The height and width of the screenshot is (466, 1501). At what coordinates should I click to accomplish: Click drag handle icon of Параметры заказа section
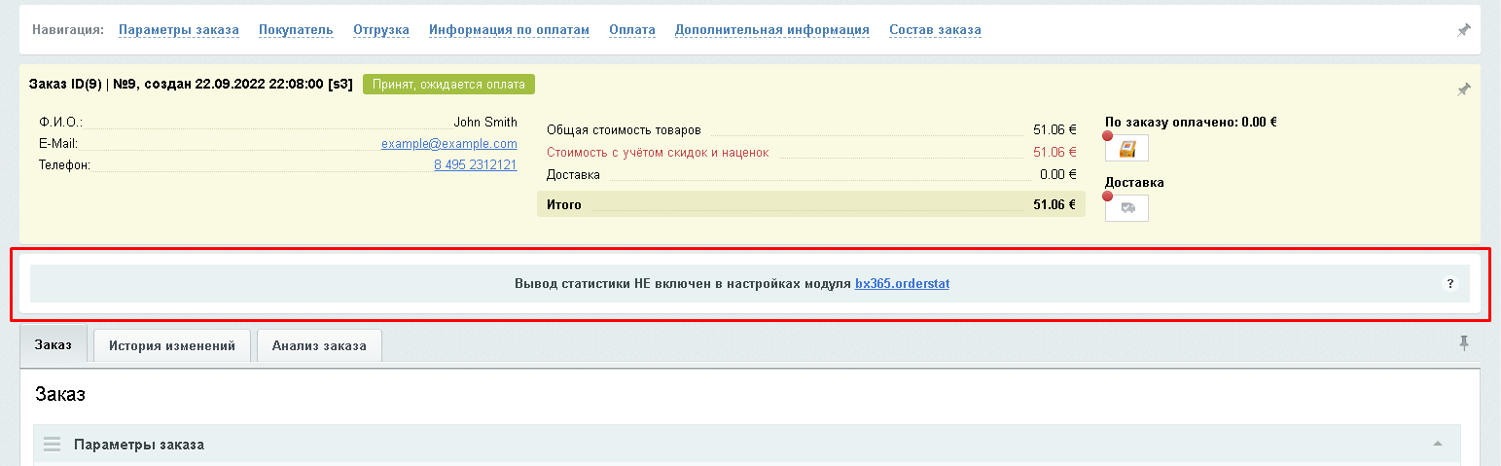(53, 445)
